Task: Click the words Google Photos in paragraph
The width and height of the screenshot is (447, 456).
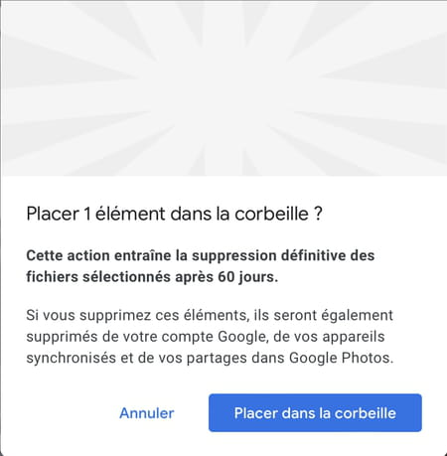Action: (x=342, y=358)
